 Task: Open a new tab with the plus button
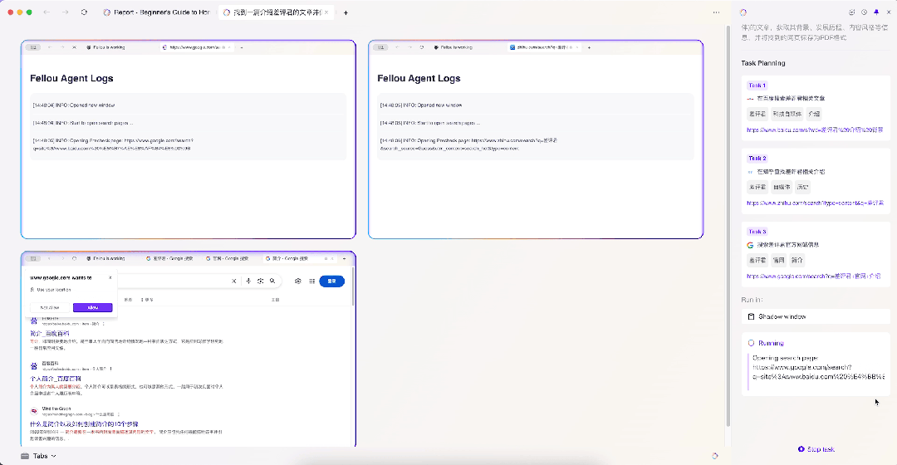tap(346, 12)
